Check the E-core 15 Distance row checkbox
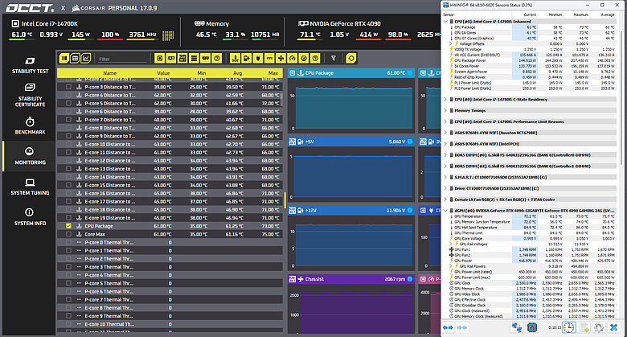Screen dimensions: 627x337 (68, 185)
